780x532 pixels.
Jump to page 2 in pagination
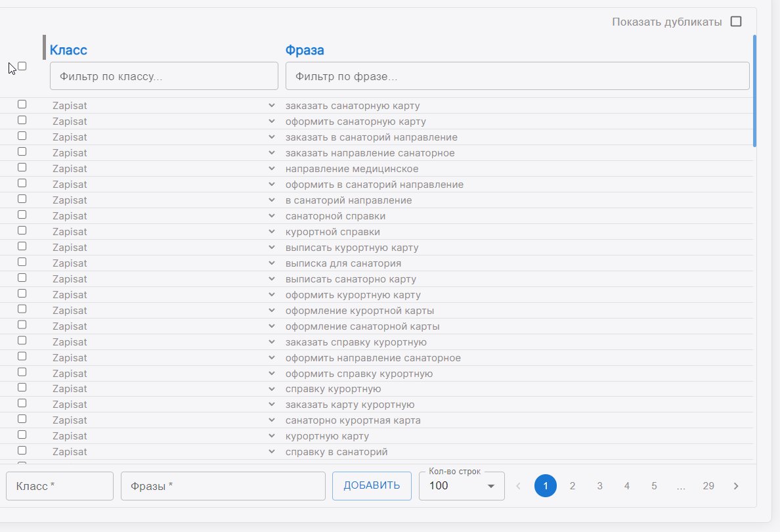click(573, 486)
